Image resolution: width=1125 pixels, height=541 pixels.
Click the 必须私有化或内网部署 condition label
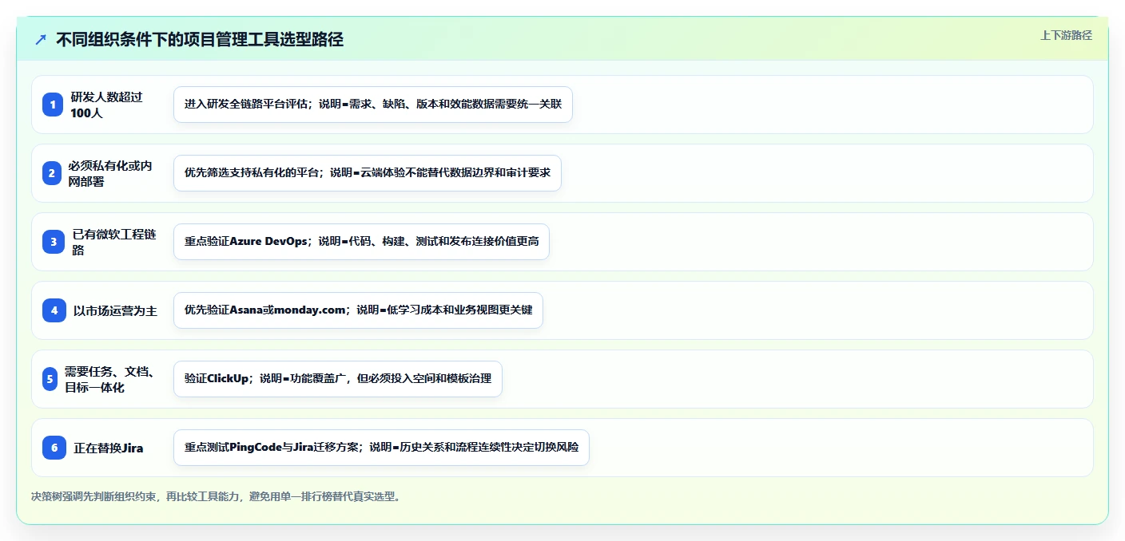(x=109, y=173)
